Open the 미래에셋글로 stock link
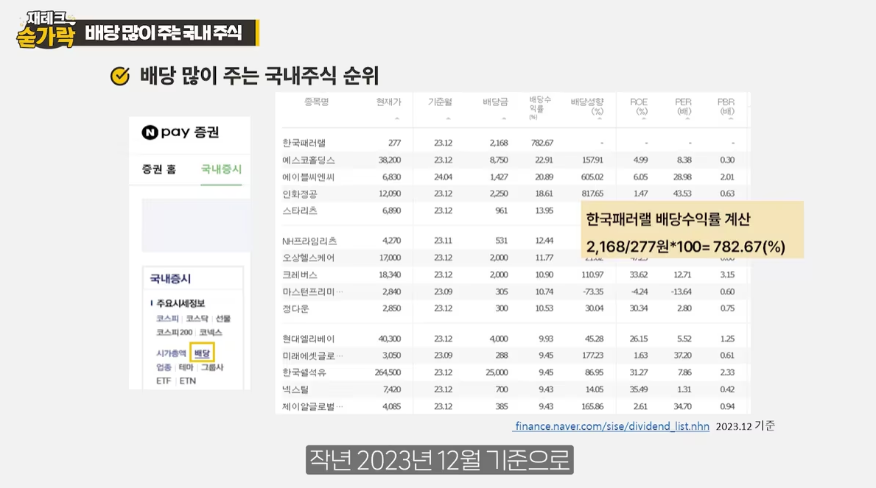Viewport: 876px width, 488px height. [313, 356]
